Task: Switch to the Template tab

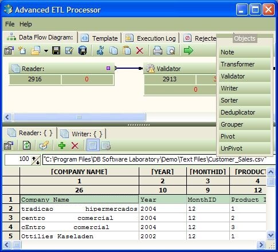Action: click(99, 38)
